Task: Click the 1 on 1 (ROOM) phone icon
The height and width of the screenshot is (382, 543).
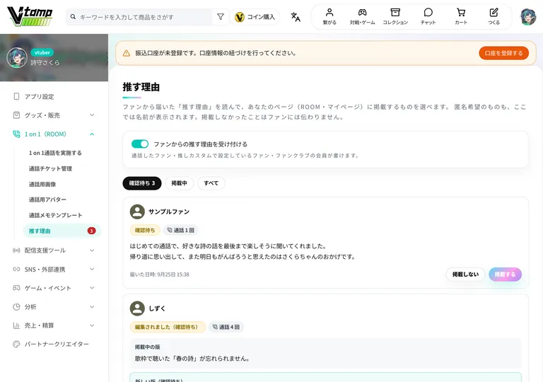Action: tap(16, 134)
